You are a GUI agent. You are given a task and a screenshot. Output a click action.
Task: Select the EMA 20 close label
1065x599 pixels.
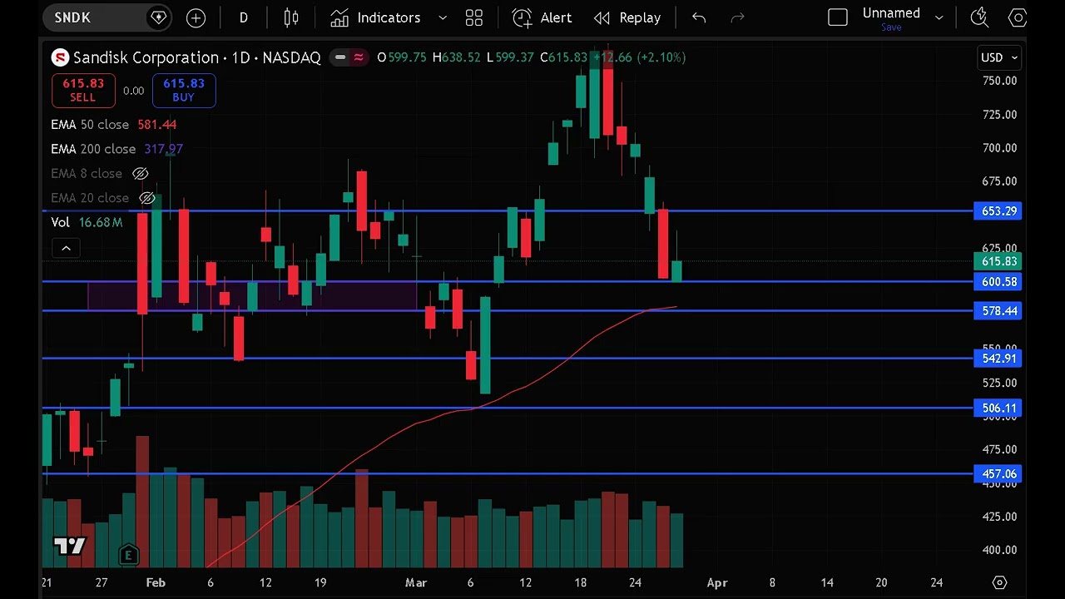(x=90, y=198)
